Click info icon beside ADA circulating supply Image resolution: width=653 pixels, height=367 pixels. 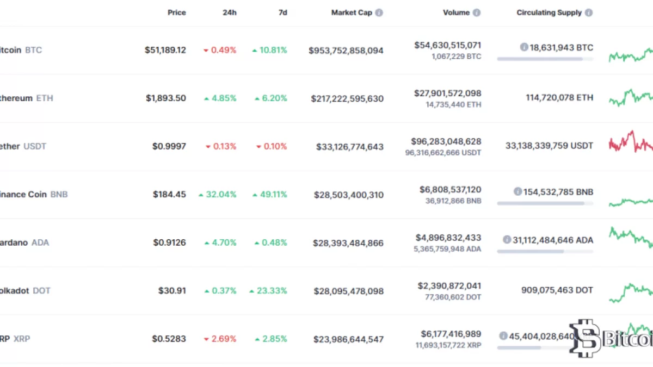click(x=507, y=239)
